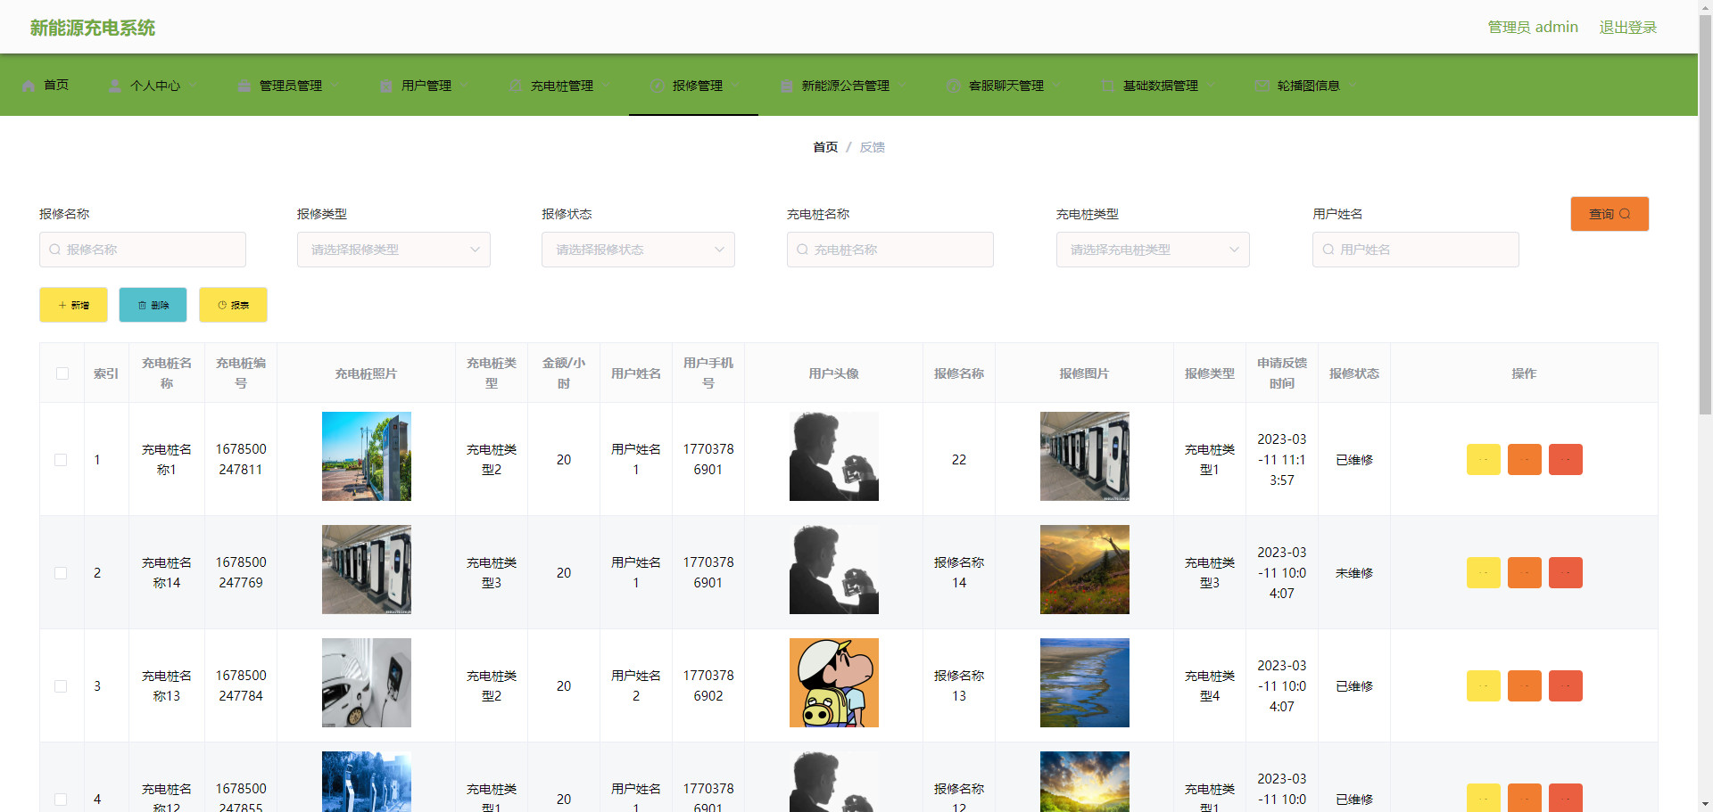Open the repair image in row 2
1713x812 pixels.
coord(1085,570)
